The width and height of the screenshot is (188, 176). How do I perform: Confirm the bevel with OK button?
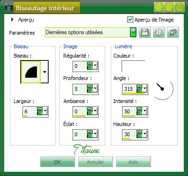pos(58,162)
